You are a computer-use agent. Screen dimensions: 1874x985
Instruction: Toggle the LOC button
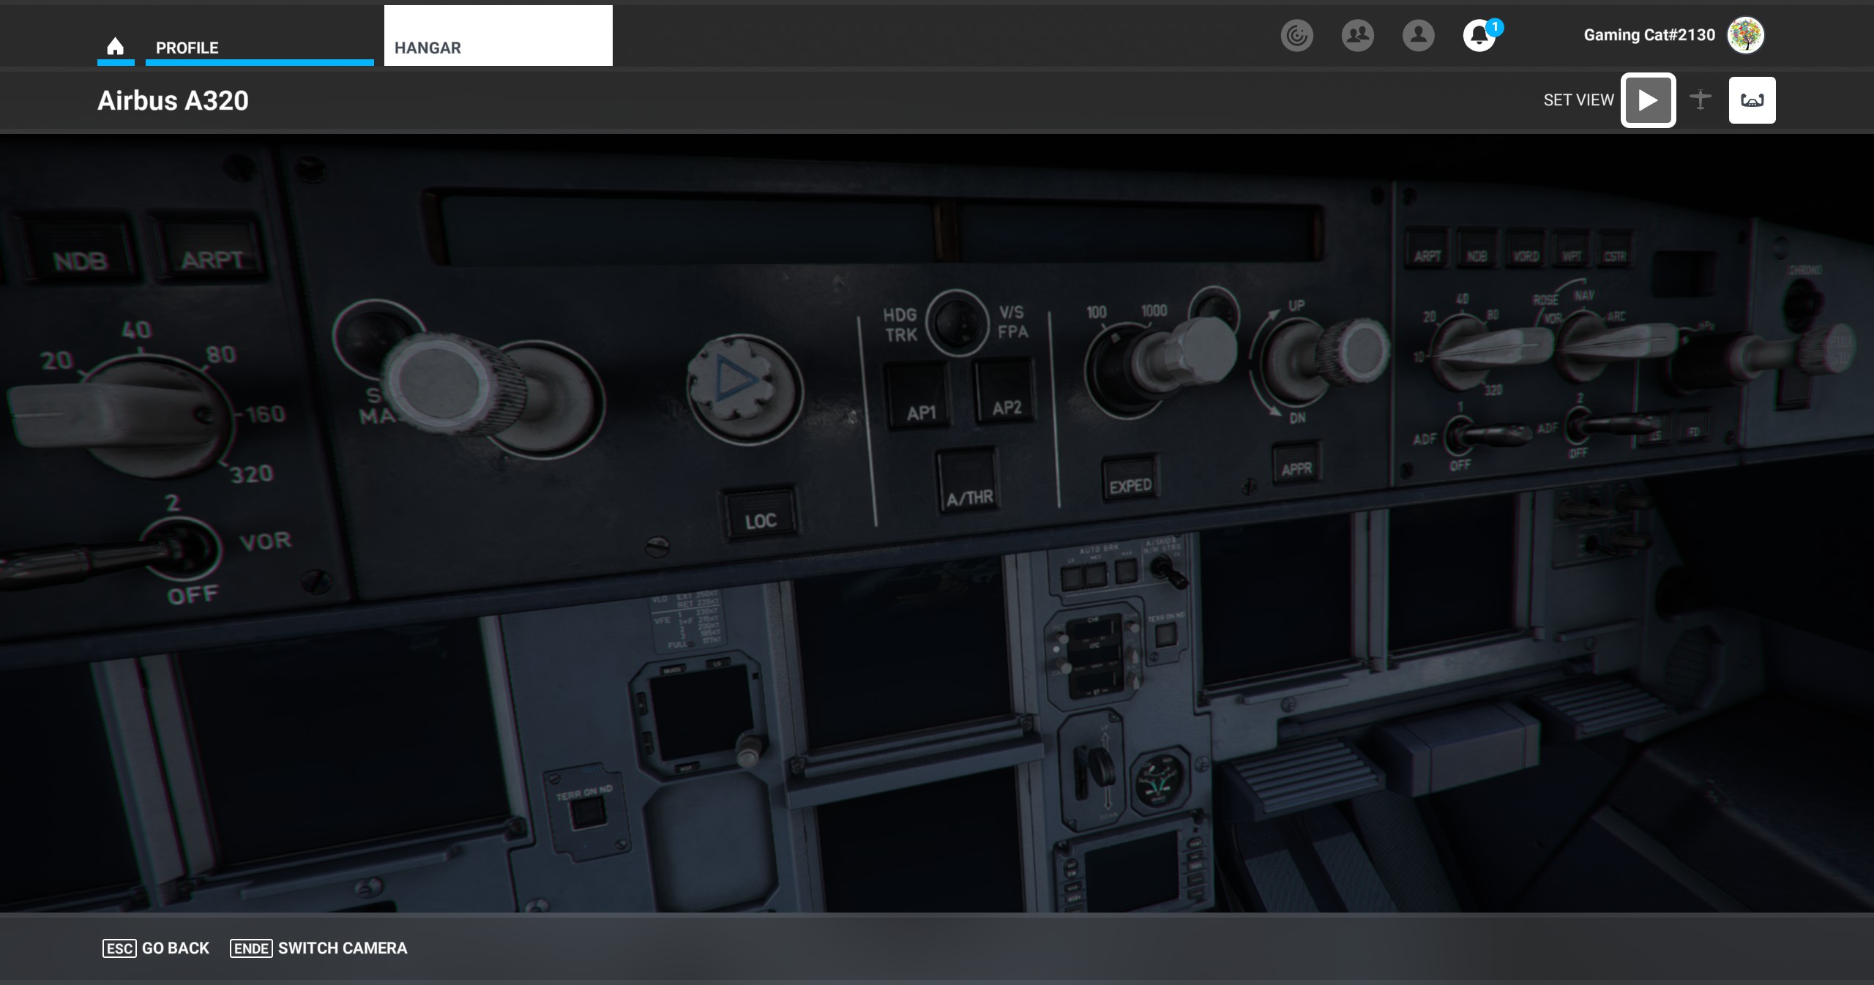(x=761, y=513)
